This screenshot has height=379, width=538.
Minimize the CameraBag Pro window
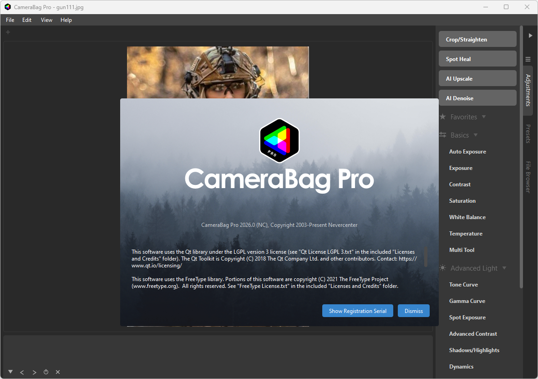tap(486, 7)
